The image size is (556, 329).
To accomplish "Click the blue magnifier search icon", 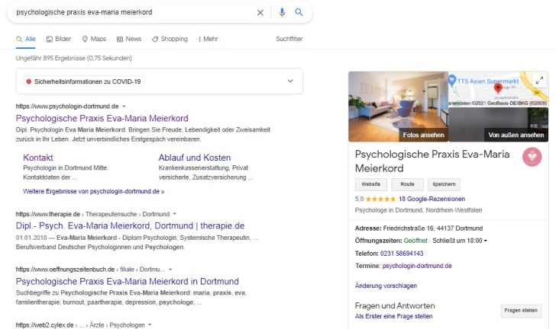I will coord(299,12).
